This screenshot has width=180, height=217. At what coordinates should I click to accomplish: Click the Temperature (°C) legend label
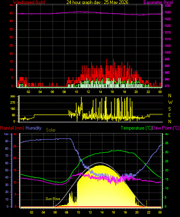click(136, 128)
